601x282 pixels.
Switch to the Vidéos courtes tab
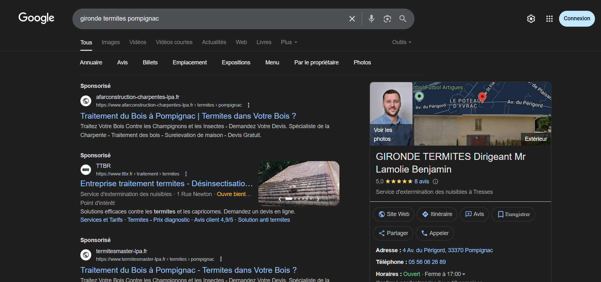174,42
